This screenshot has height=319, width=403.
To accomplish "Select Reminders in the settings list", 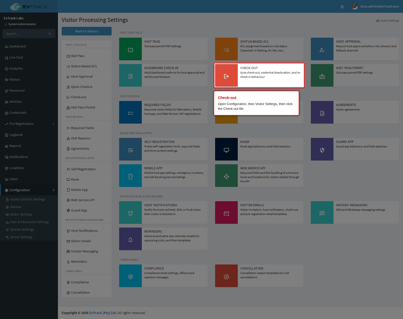I will coord(87,262).
